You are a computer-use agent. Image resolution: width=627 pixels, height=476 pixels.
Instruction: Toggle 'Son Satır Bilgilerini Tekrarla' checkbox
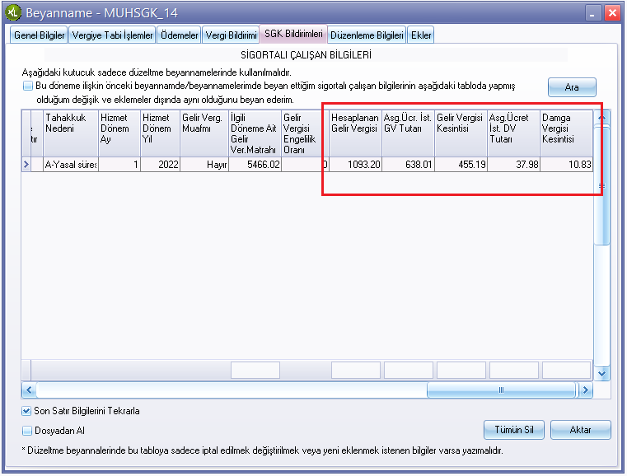click(x=27, y=411)
